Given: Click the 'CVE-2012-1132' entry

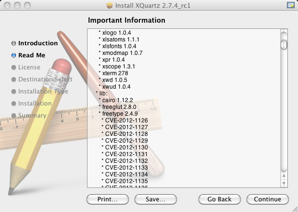Looking at the screenshot, I should pos(124,161).
